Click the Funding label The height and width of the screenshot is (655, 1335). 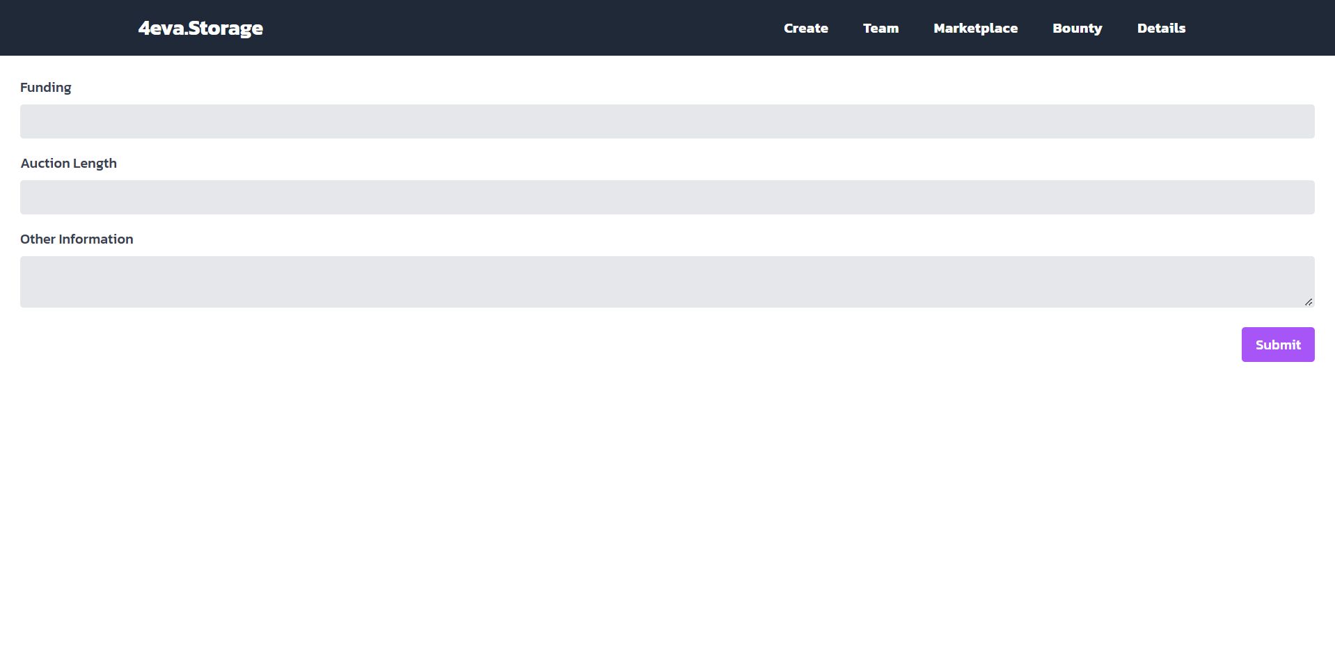point(46,88)
